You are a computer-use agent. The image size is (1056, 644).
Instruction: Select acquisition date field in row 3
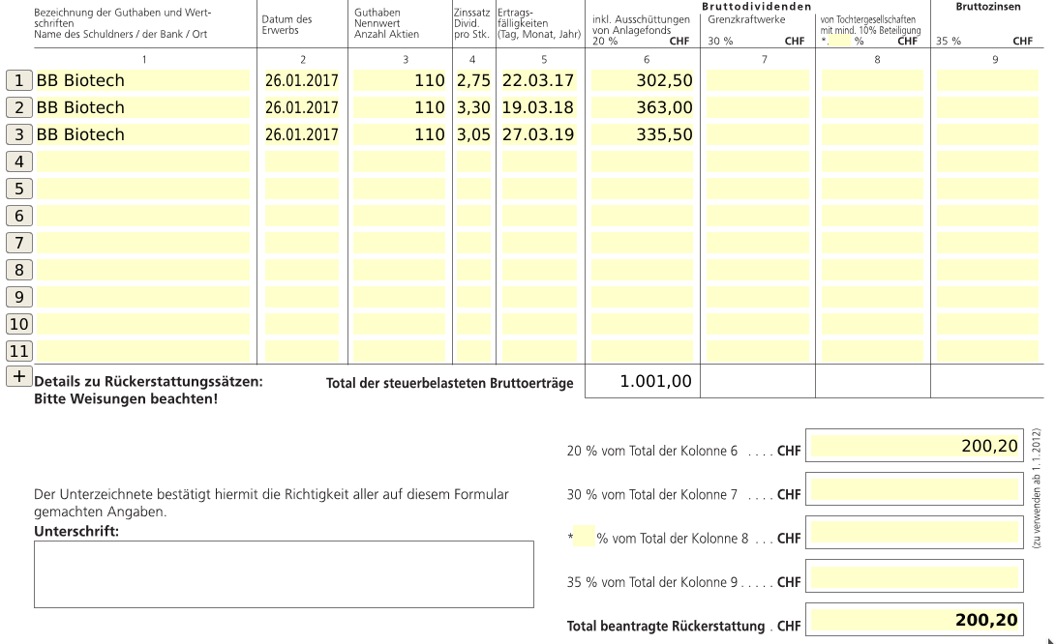click(302, 134)
